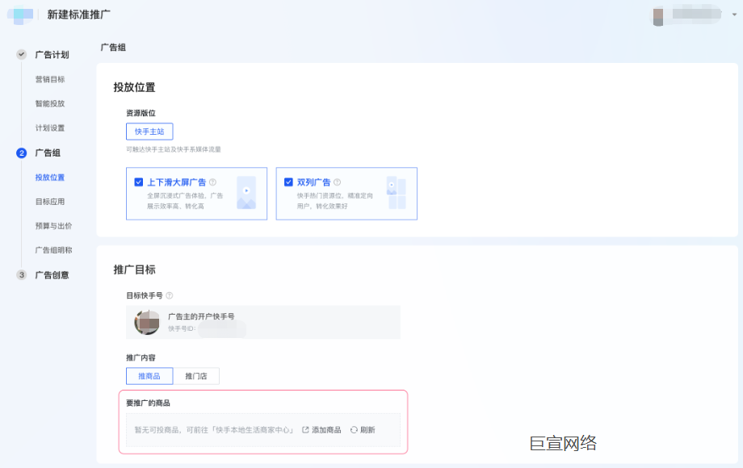
Task: Click the 上下滑大屏广告 phone preview illustration
Action: point(246,193)
